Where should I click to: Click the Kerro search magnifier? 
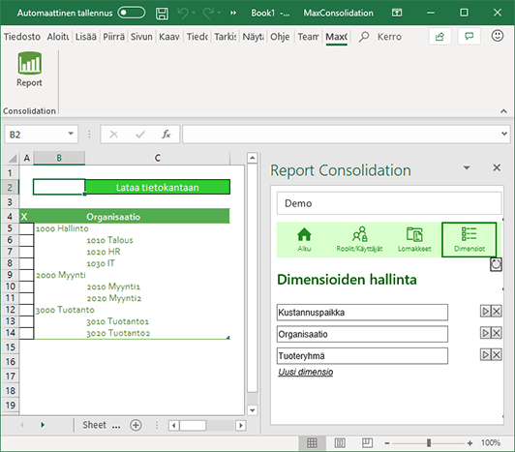364,37
